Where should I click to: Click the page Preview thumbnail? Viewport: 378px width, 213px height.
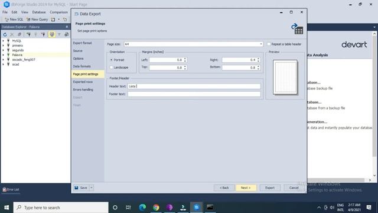(285, 77)
